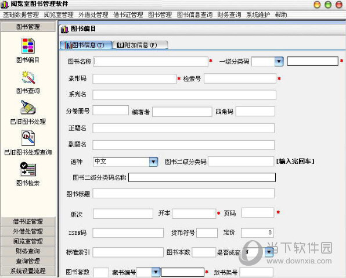
Task: Focus the 货币符号 input field
Action: point(207,233)
